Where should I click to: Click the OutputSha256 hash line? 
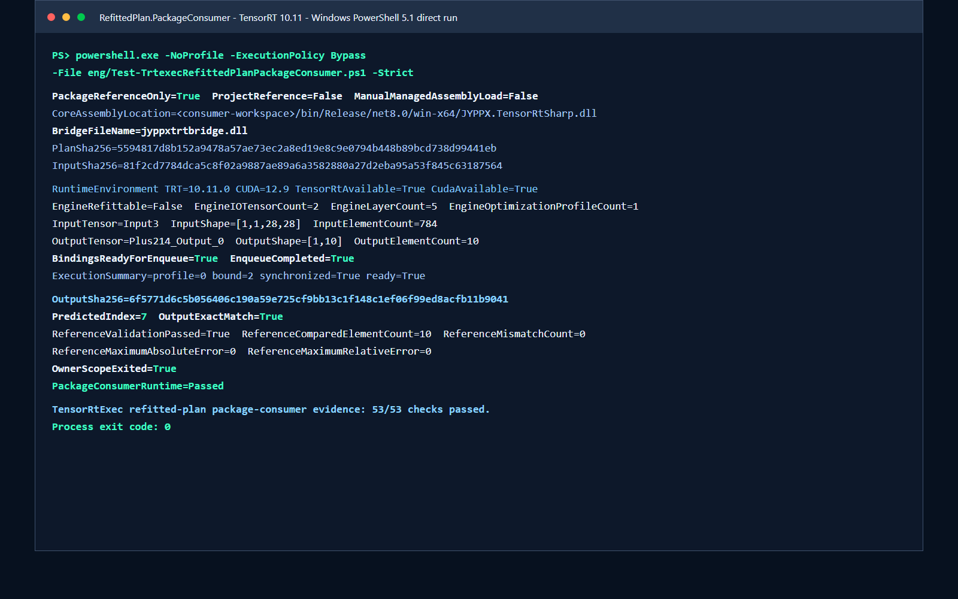pos(280,299)
